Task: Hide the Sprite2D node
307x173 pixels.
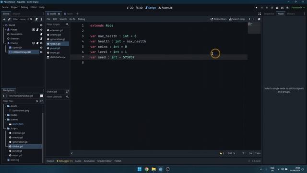Action: click(41, 48)
